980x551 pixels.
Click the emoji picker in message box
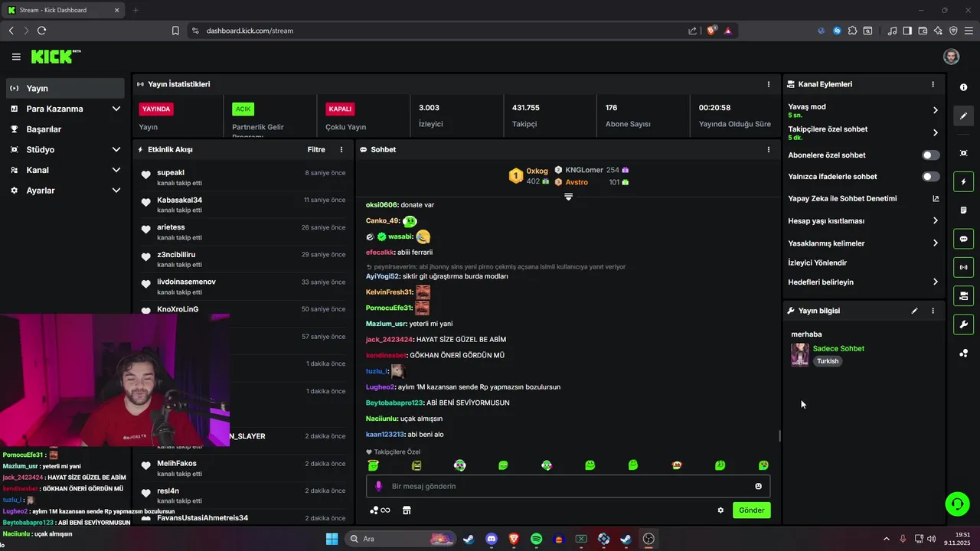pyautogui.click(x=759, y=486)
